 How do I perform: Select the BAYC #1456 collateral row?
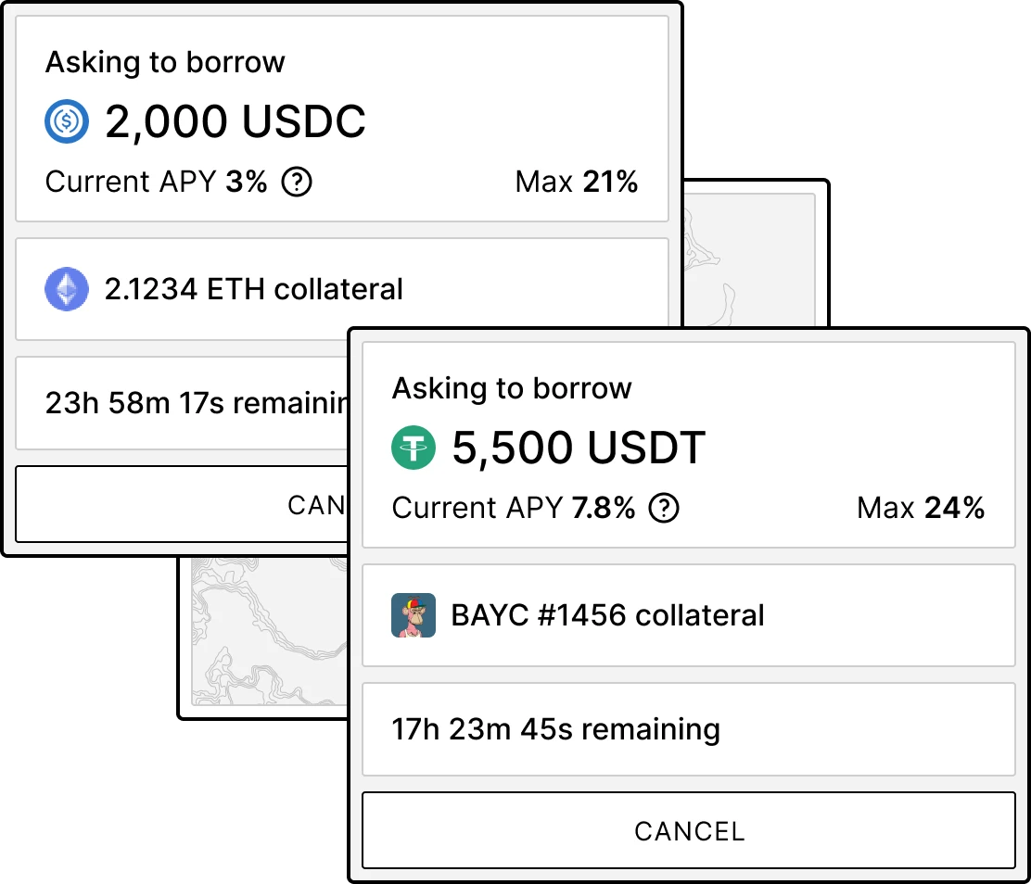tap(689, 615)
